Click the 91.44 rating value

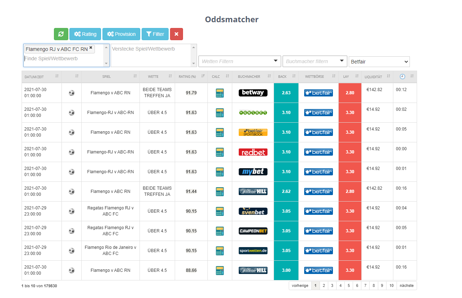pyautogui.click(x=191, y=191)
